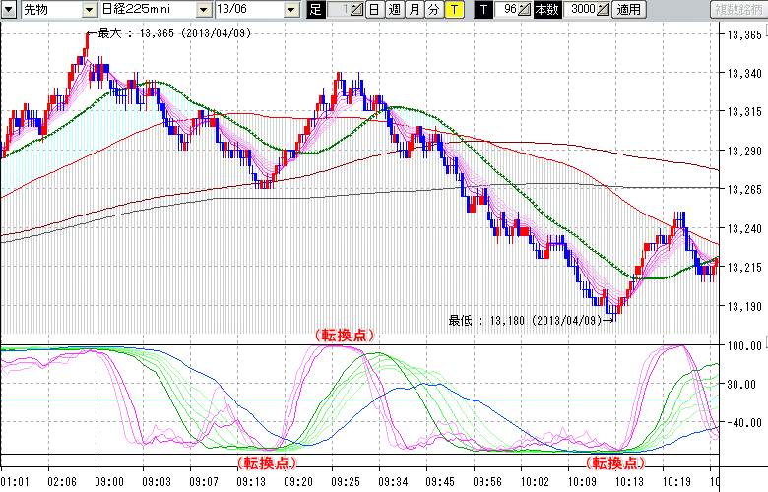Switch chart to 月 (monthly) interval
The image size is (768, 492).
point(414,10)
